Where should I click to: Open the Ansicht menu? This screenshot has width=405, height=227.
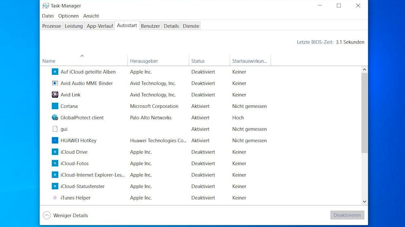pos(91,16)
